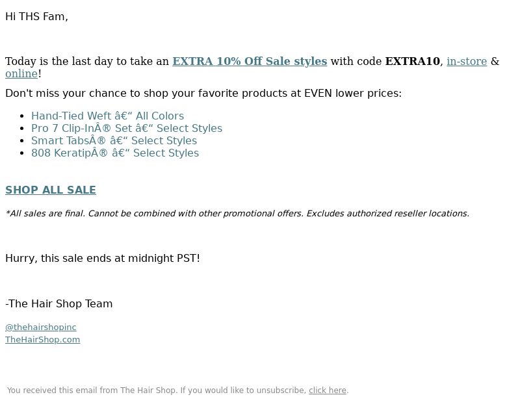Visit TheHairShop.com website link
The width and height of the screenshot is (520, 397).
coord(42,340)
